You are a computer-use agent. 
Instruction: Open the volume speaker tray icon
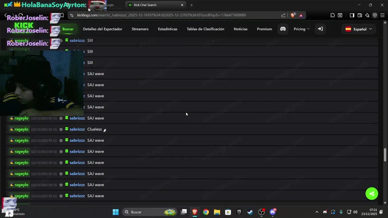[x=355, y=212]
